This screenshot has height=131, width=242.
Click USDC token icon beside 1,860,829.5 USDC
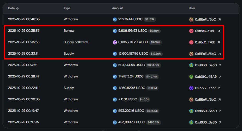pyautogui.click(x=115, y=88)
